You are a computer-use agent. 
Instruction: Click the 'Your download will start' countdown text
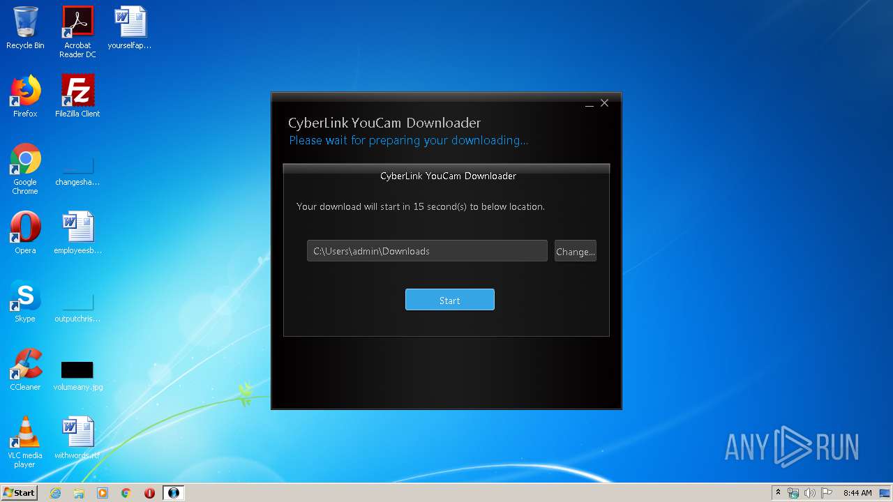(421, 206)
